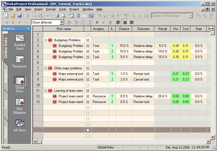This screenshot has width=217, height=151.
Task: Click the horizontal scrollbar right arrow
Action: click(209, 142)
